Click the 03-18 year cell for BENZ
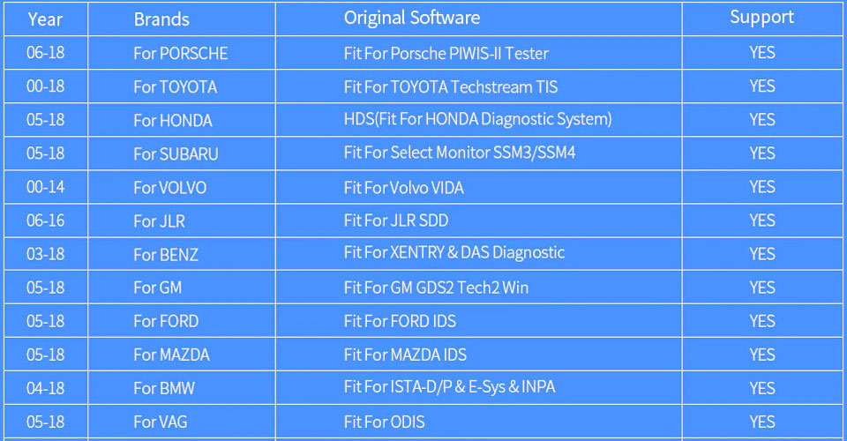Viewport: 847px width, 441px height. click(x=45, y=254)
